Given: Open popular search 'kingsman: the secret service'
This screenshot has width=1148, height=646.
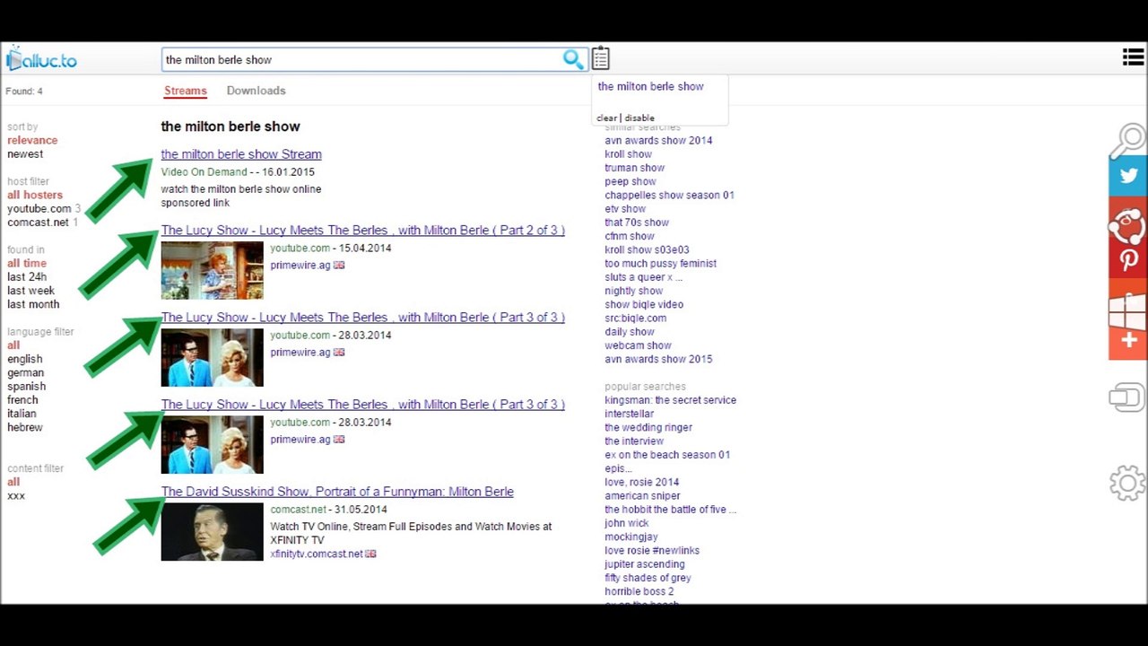Looking at the screenshot, I should coord(670,400).
